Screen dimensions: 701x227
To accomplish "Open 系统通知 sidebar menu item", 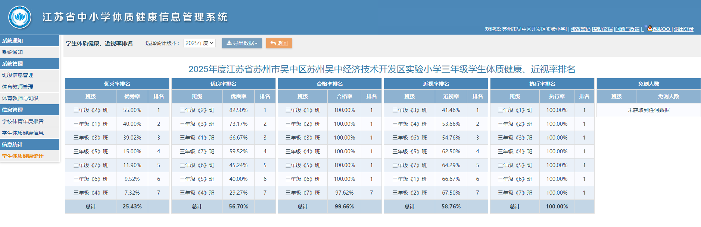I will 12,52.
